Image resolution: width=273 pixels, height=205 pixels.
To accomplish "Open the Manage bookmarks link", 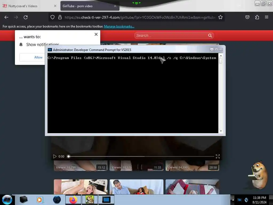I will tap(119, 26).
